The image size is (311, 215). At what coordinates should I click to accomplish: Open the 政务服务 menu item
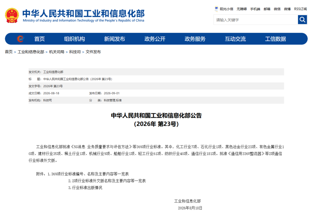coord(195,39)
